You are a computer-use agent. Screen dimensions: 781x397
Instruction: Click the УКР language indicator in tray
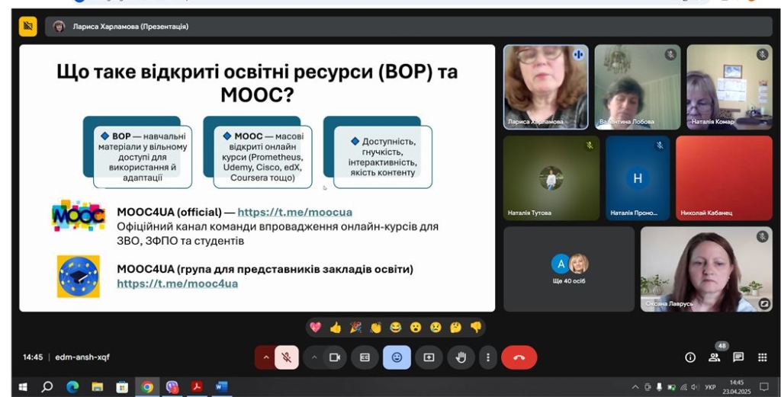710,387
